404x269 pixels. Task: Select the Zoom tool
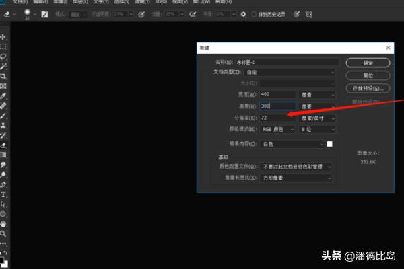tap(4, 233)
